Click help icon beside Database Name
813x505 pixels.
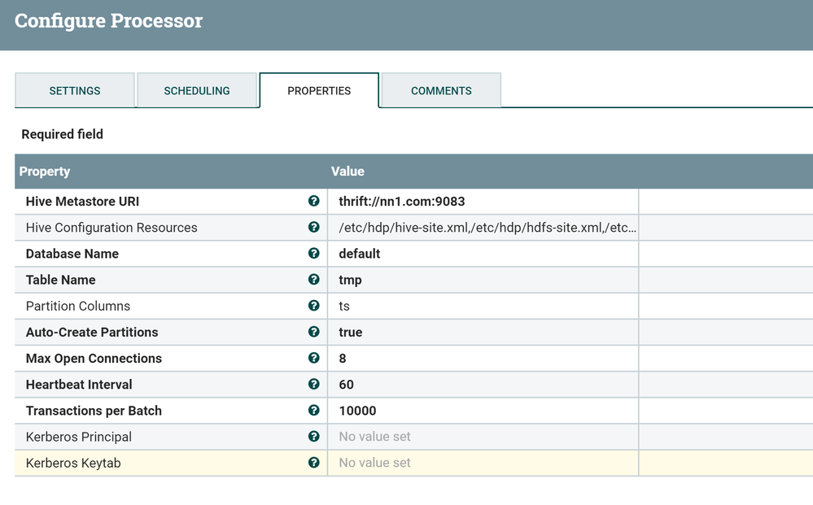(314, 253)
